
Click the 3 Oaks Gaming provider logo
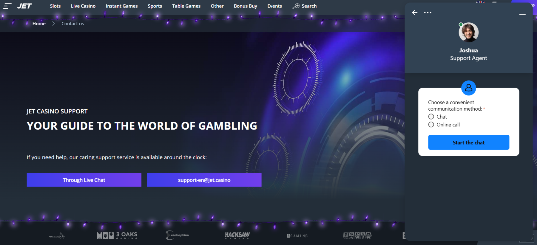[117, 235]
